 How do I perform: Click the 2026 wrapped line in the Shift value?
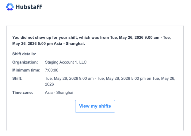coord(49,84)
